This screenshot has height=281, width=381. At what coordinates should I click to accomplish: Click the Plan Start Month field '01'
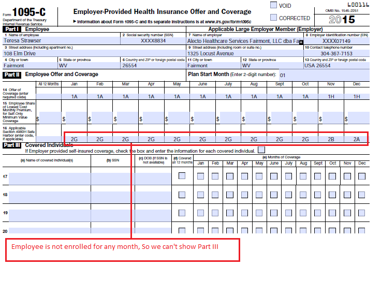324,75
